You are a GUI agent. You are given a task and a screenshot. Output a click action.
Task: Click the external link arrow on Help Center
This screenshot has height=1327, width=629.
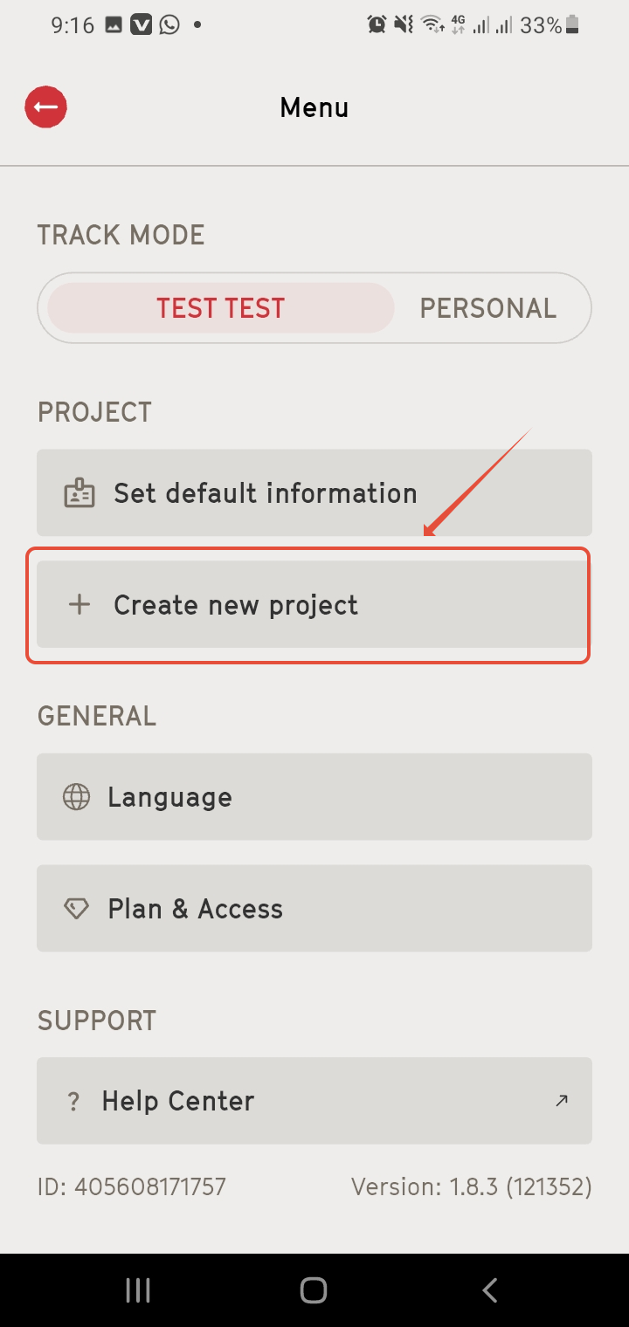562,1101
